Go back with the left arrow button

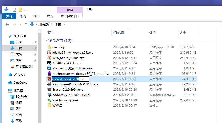coord(7,24)
